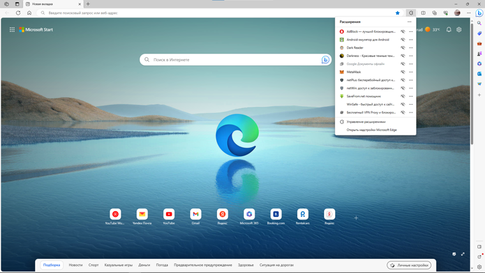Open more actions for free VPN Proxy extension
Image resolution: width=485 pixels, height=273 pixels.
coord(411,112)
